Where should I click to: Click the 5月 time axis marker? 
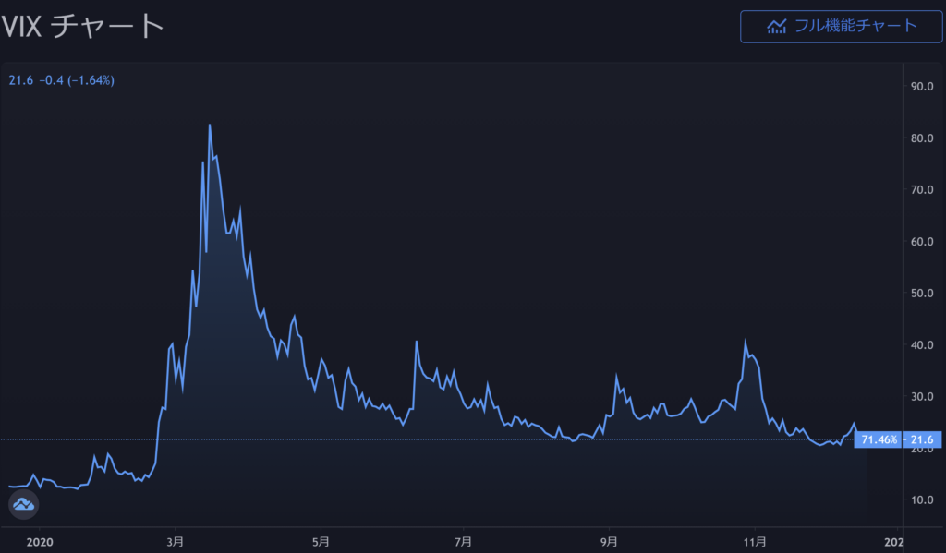click(320, 541)
